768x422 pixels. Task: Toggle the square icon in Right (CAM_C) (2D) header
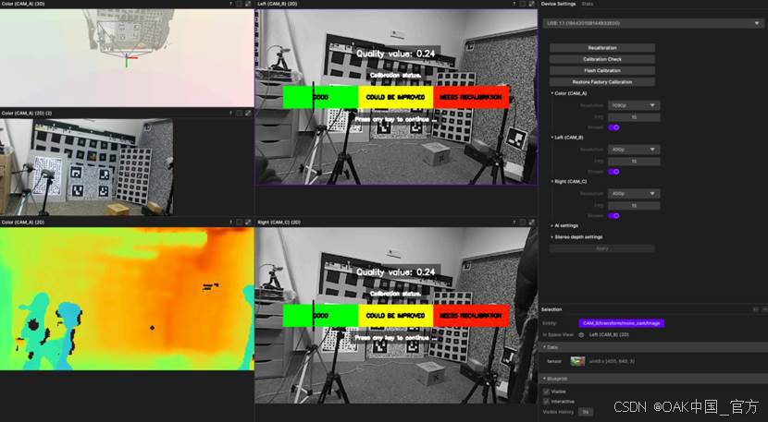pos(523,222)
